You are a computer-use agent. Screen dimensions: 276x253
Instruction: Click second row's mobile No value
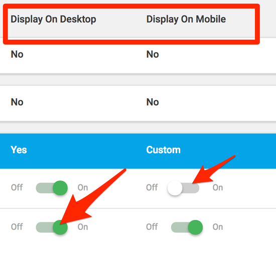coord(153,102)
